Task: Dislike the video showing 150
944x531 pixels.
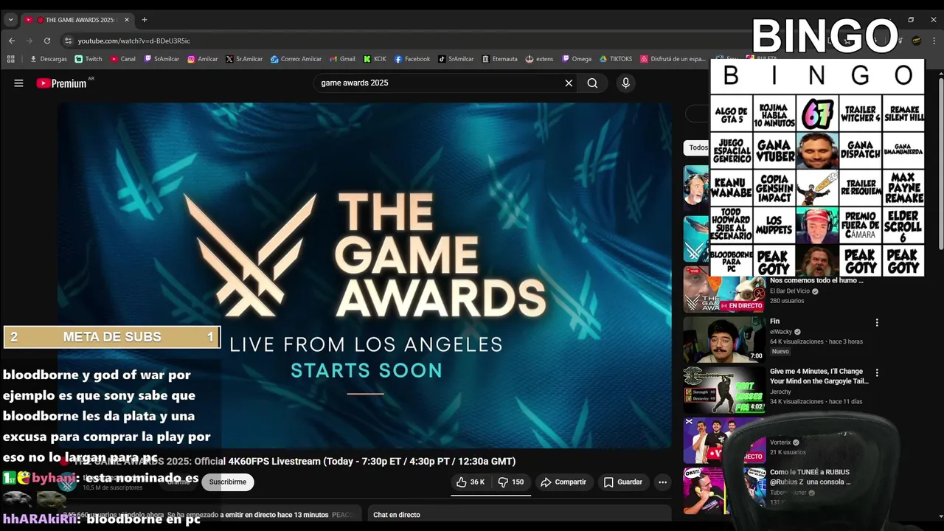Action: point(510,482)
